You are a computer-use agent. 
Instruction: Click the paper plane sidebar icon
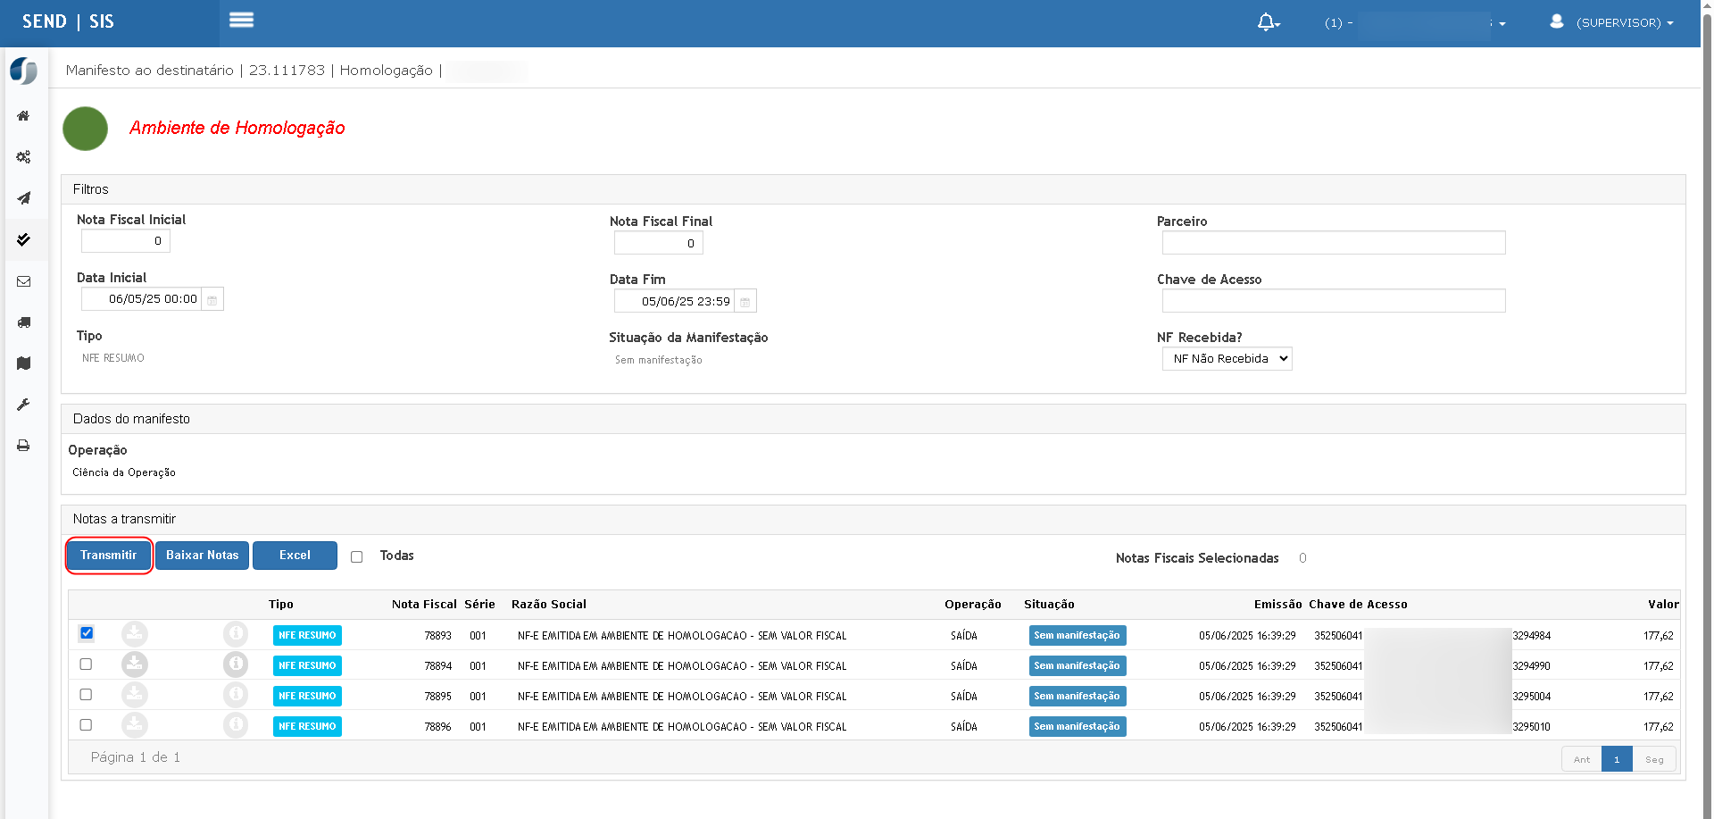23,198
